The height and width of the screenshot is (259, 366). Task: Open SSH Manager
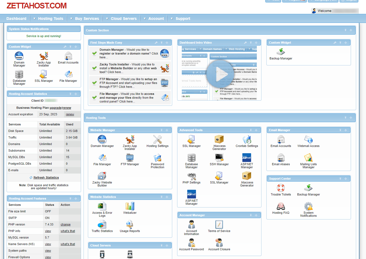click(219, 160)
